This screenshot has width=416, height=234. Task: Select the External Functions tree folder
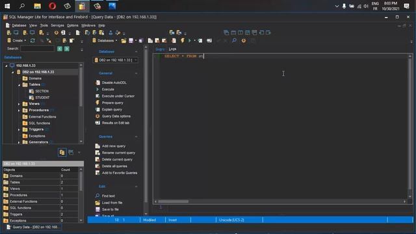(x=42, y=117)
